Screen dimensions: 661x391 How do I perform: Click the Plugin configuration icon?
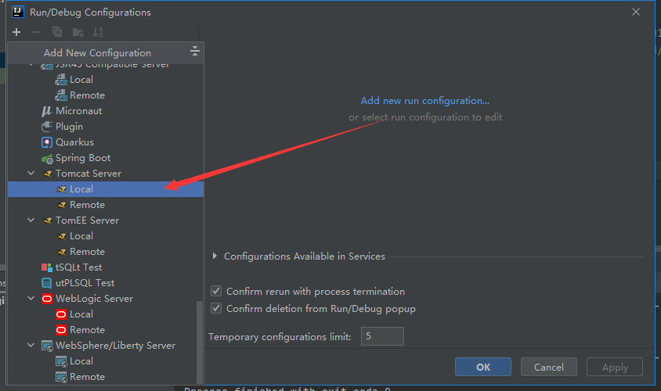pyautogui.click(x=47, y=127)
